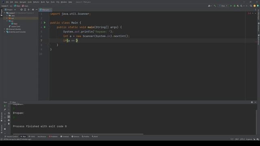Expand the out folder
Viewport: 260px width, 146px height.
7,18
